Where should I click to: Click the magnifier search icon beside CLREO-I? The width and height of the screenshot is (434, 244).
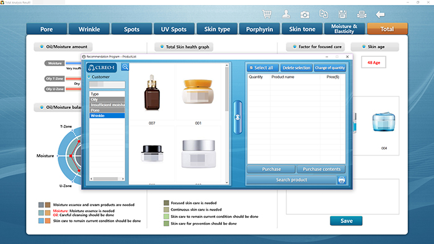pos(125,67)
